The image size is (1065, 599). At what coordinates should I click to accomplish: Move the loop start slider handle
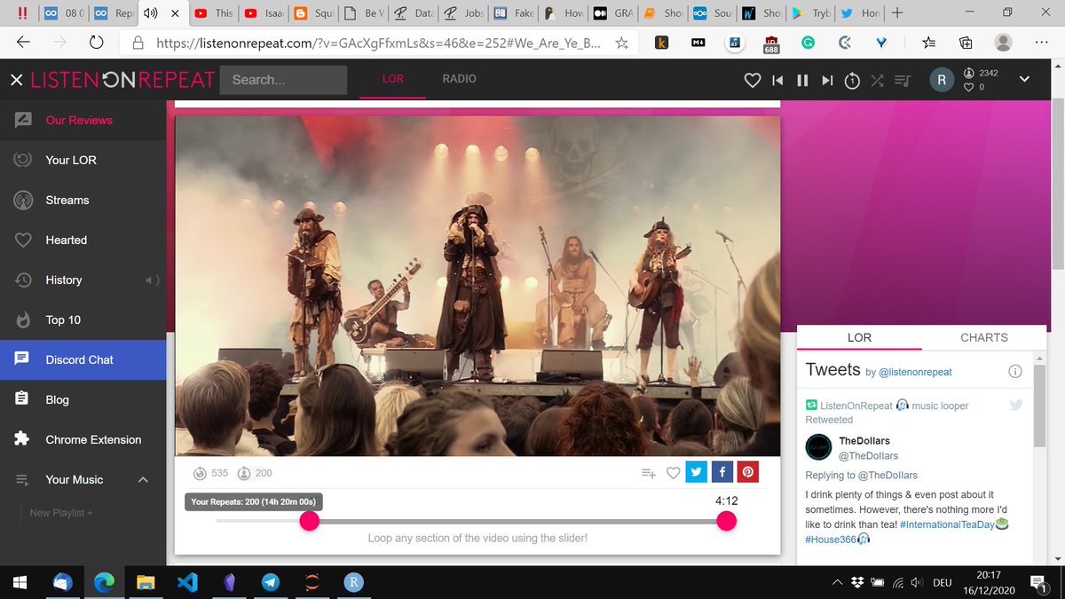[309, 521]
